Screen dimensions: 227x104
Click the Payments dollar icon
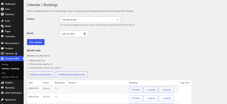[2, 53]
